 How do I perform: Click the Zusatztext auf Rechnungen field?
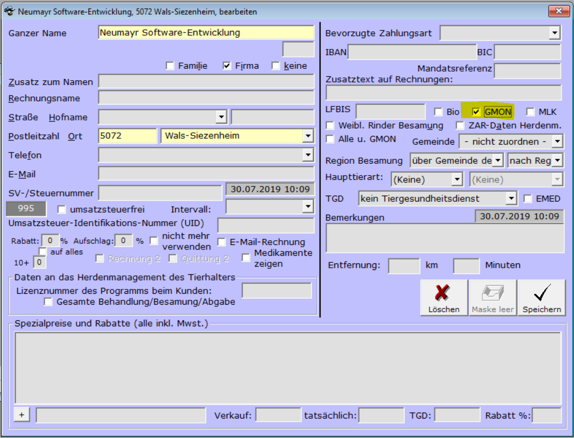tap(444, 93)
